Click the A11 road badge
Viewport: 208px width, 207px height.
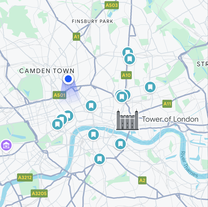point(167,104)
